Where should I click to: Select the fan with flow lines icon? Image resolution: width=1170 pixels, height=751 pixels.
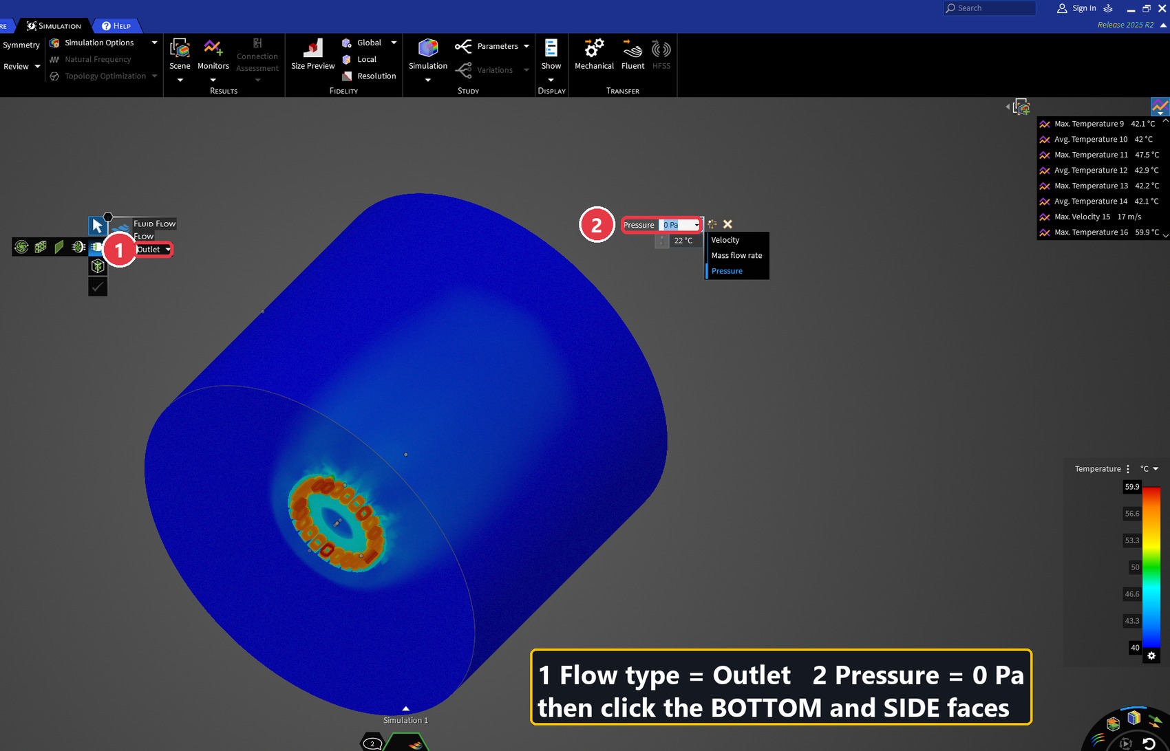click(x=78, y=247)
